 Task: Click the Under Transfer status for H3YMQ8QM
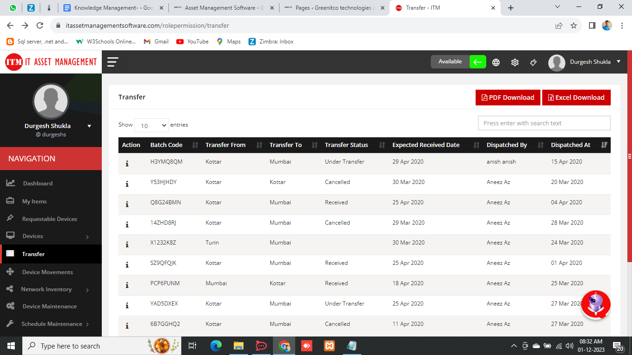[x=345, y=162]
